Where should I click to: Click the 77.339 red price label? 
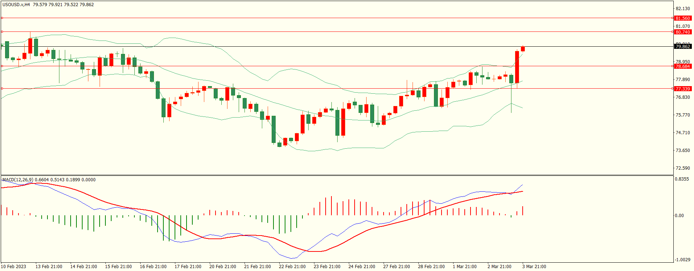(x=682, y=89)
